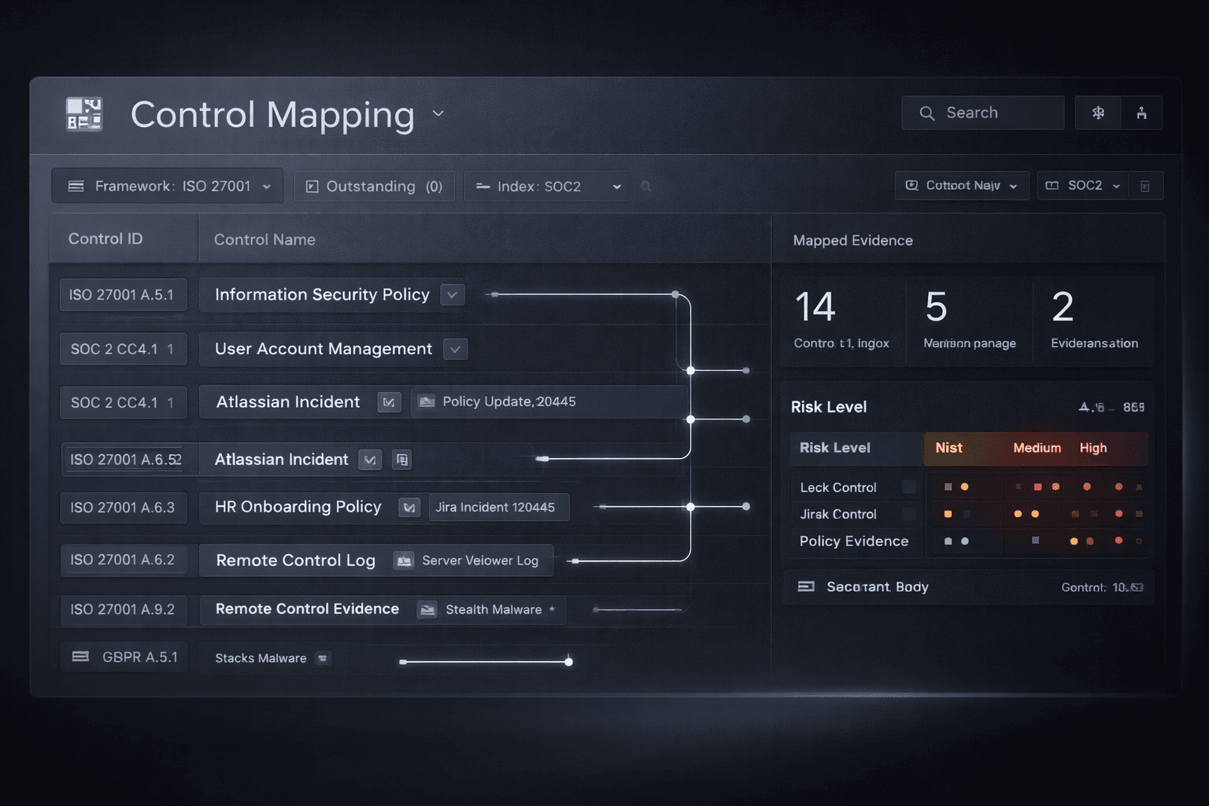Open the Framework ISO 27001 dropdown

tap(167, 186)
